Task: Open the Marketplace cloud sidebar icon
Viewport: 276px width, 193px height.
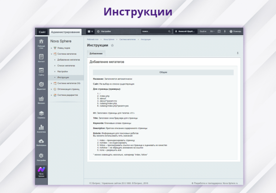Action: (41, 142)
